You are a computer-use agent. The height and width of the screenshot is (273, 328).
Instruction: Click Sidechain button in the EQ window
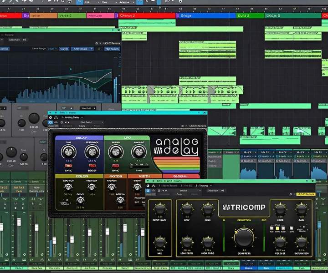coord(17,40)
